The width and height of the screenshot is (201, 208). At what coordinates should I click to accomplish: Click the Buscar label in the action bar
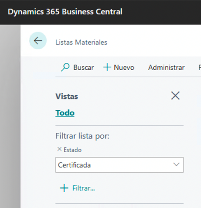[x=84, y=68]
